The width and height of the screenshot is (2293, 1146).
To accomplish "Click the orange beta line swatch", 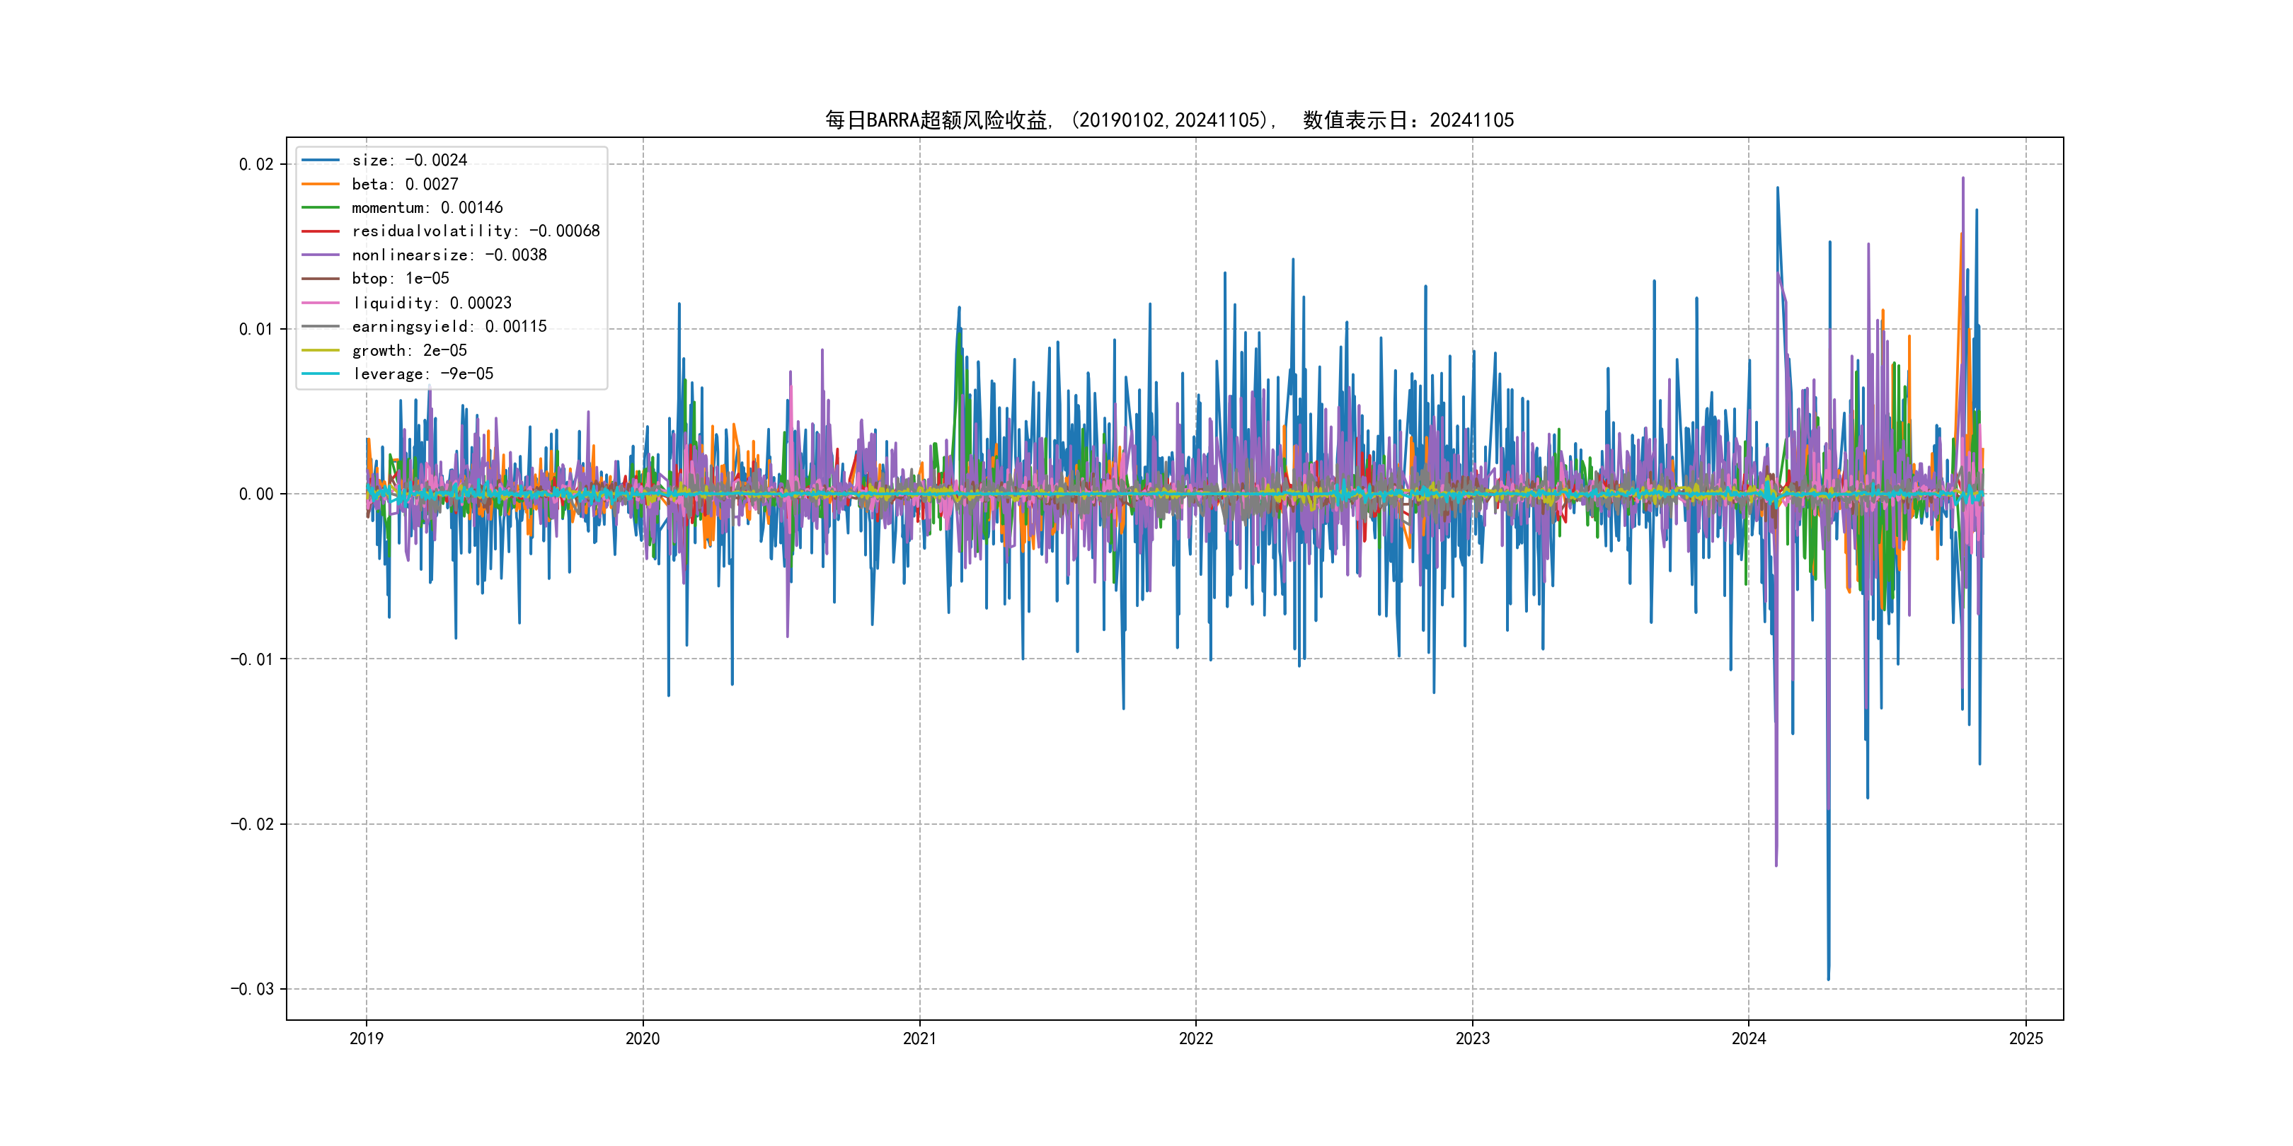I will pos(321,184).
